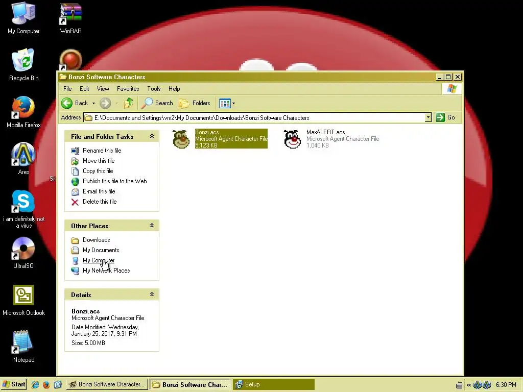Click the Explorer title bar folder icon
This screenshot has height=392, width=523.
63,77
